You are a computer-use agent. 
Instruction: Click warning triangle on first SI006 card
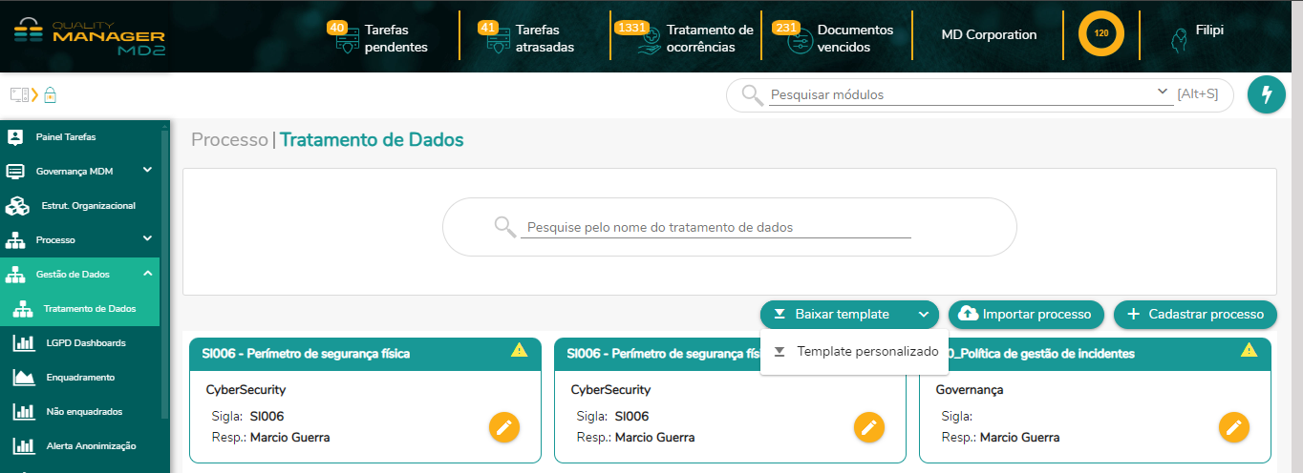(x=519, y=350)
